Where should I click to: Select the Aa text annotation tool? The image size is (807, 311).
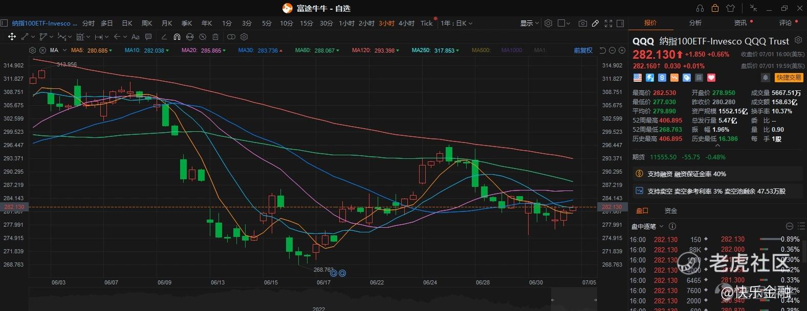pyautogui.click(x=135, y=37)
